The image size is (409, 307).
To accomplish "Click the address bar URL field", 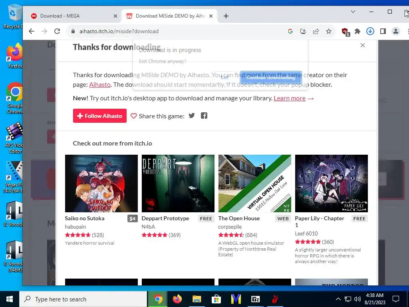I will click(x=177, y=31).
